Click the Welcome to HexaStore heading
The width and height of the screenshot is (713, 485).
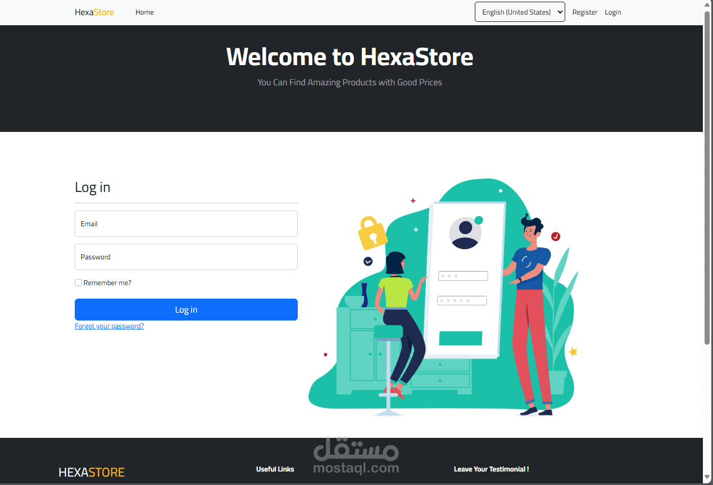[349, 57]
